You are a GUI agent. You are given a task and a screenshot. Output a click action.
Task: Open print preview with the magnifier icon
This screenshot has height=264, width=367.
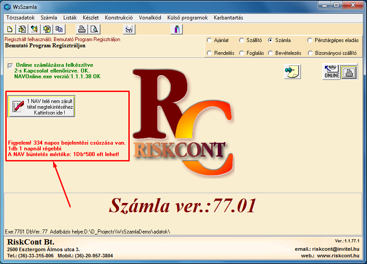coord(94,30)
